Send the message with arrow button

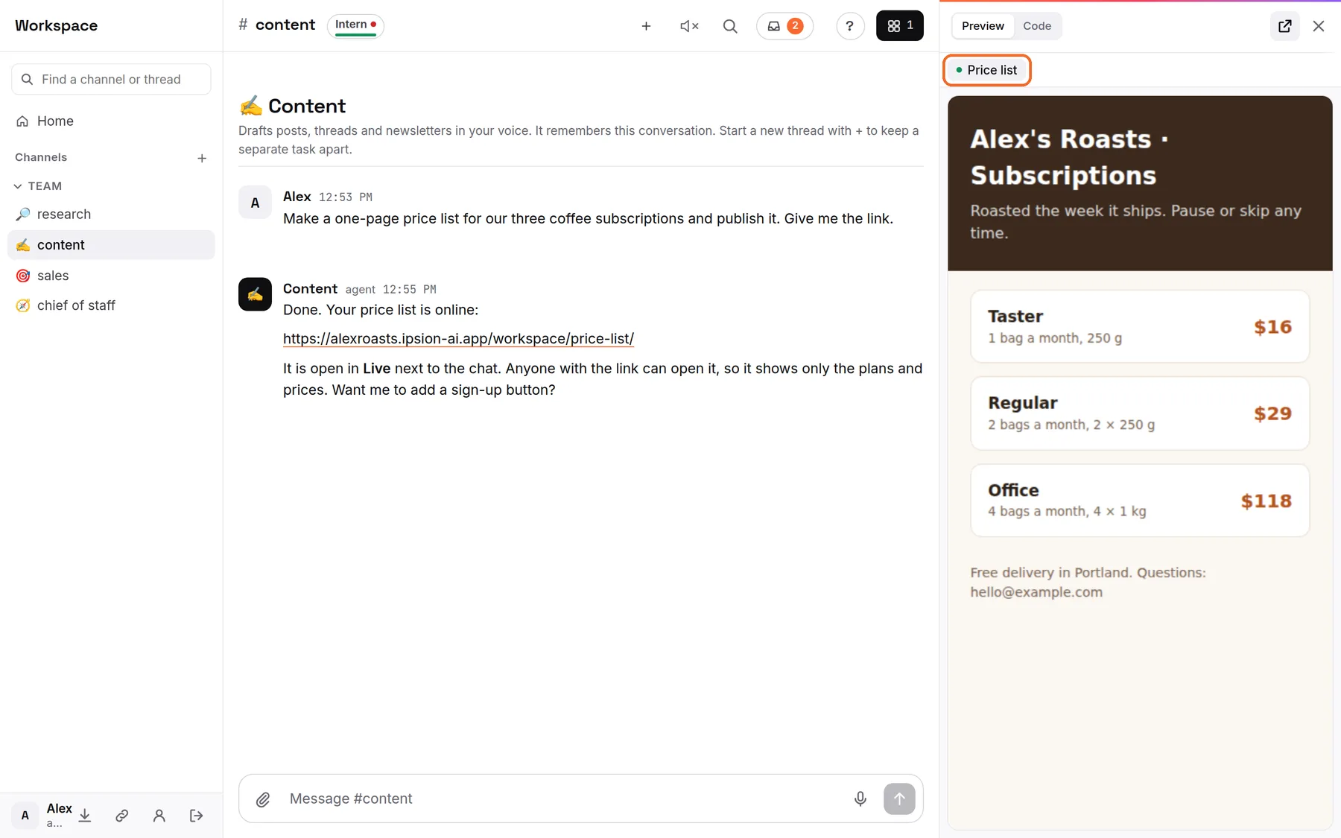(x=899, y=799)
